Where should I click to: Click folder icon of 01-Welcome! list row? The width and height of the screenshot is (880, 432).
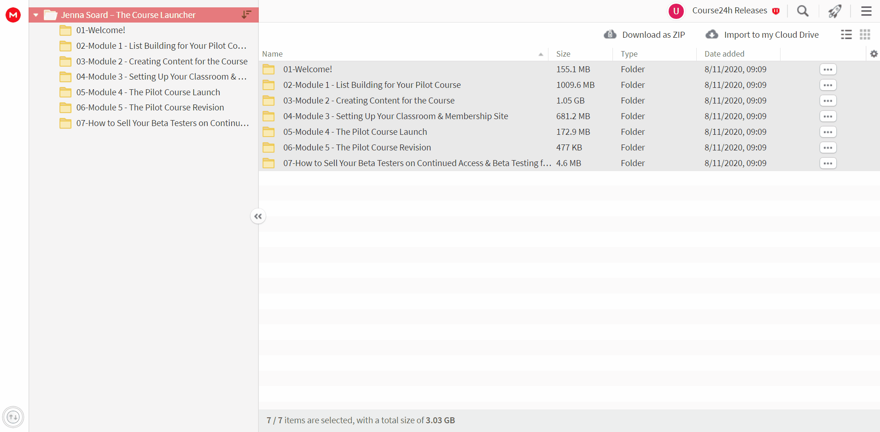click(x=268, y=69)
